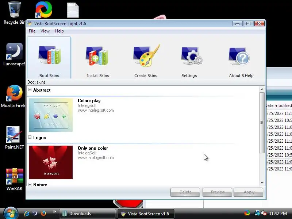Collapse the Nature skin group
The height and width of the screenshot is (219, 292).
pos(30,184)
